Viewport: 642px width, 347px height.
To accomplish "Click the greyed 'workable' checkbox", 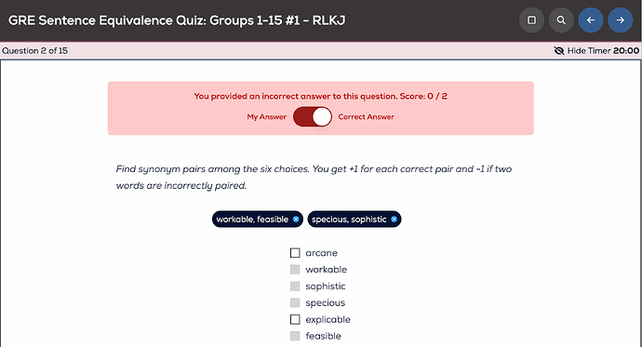I will (295, 269).
